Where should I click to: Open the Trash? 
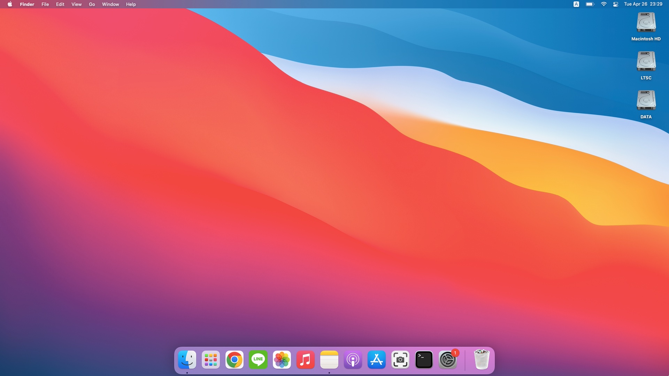click(x=482, y=360)
